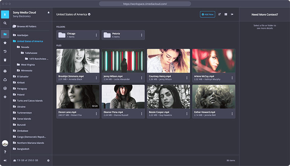The image size is (290, 166).
Task: Open Brooklyn Simmons.mp4 options menu
Action: click(96, 78)
